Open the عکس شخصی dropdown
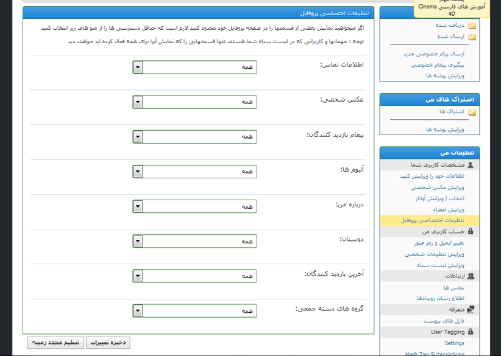 [194, 102]
